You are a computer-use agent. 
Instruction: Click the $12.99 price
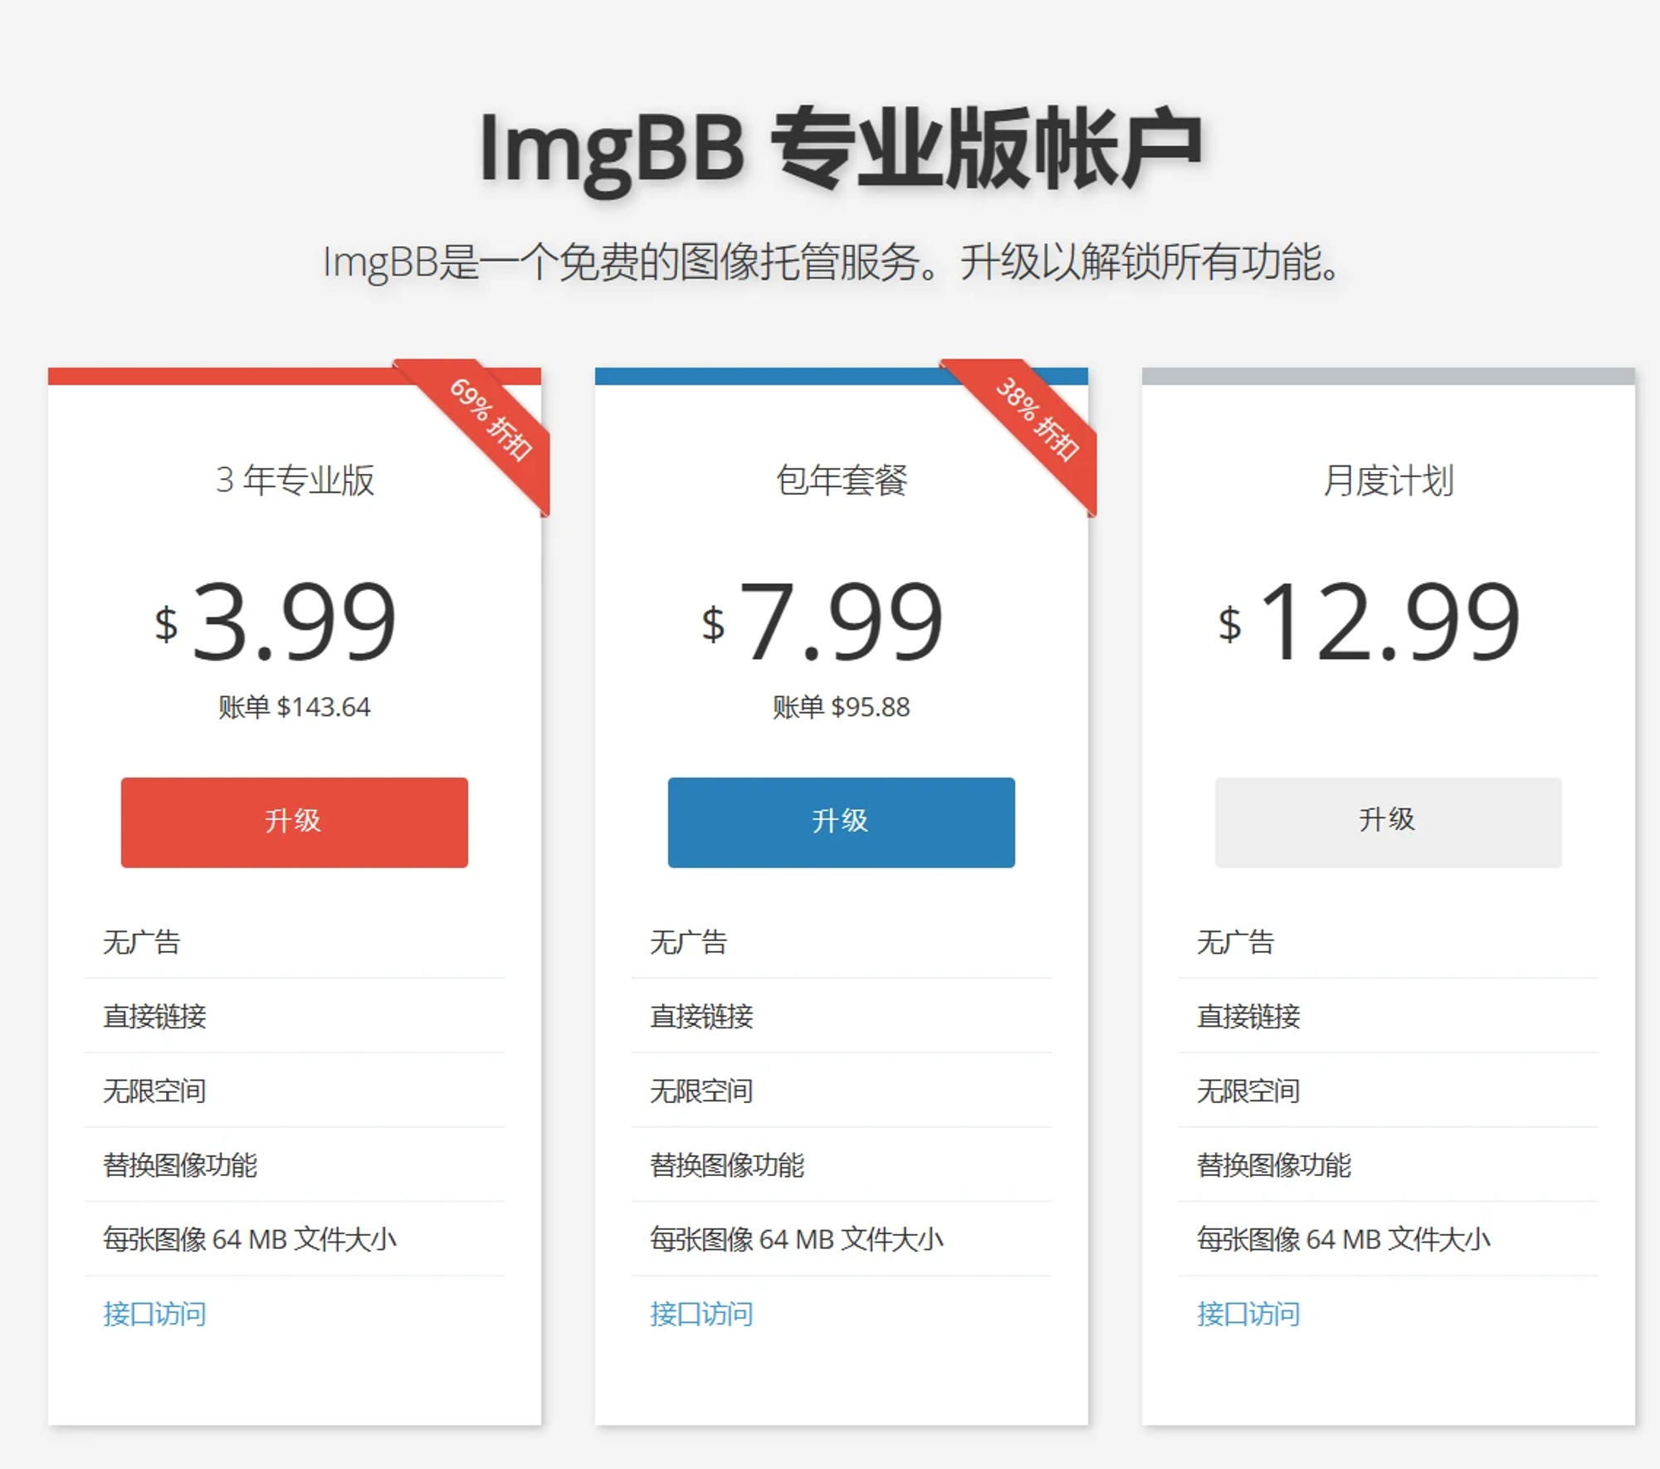coord(1370,621)
